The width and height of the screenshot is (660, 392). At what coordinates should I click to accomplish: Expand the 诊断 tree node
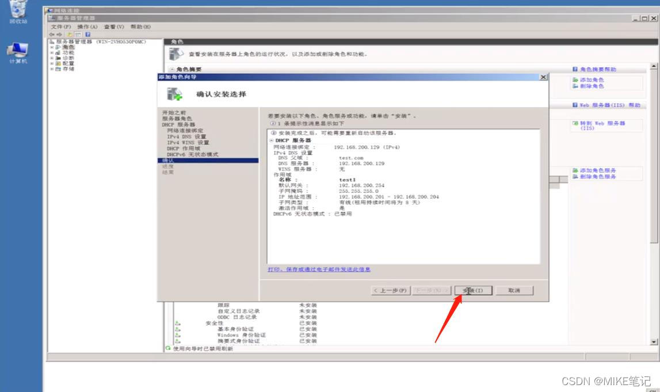point(52,58)
